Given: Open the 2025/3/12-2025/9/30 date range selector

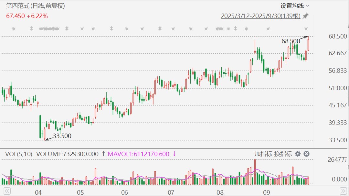Looking at the screenshot, I should pos(260,16).
